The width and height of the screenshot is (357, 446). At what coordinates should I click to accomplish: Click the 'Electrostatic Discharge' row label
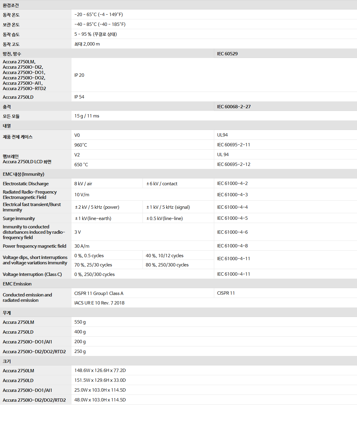coord(26,184)
